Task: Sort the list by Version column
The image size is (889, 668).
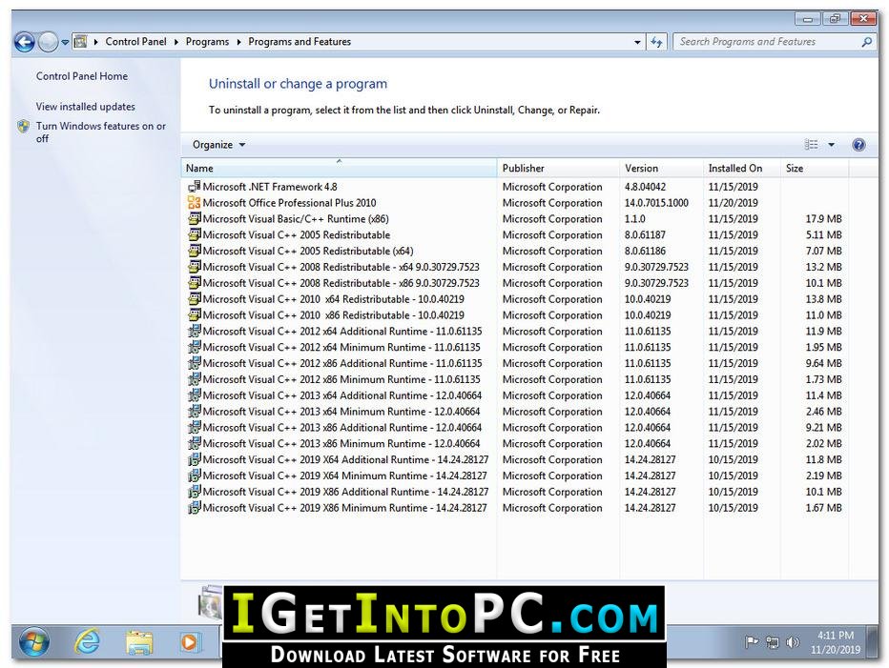Action: click(661, 169)
